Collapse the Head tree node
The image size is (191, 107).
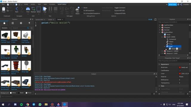(x=164, y=46)
